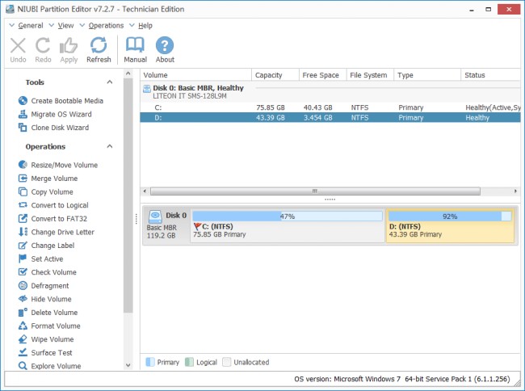Click the Set Active flag icon
525x391 pixels.
[x=23, y=259]
